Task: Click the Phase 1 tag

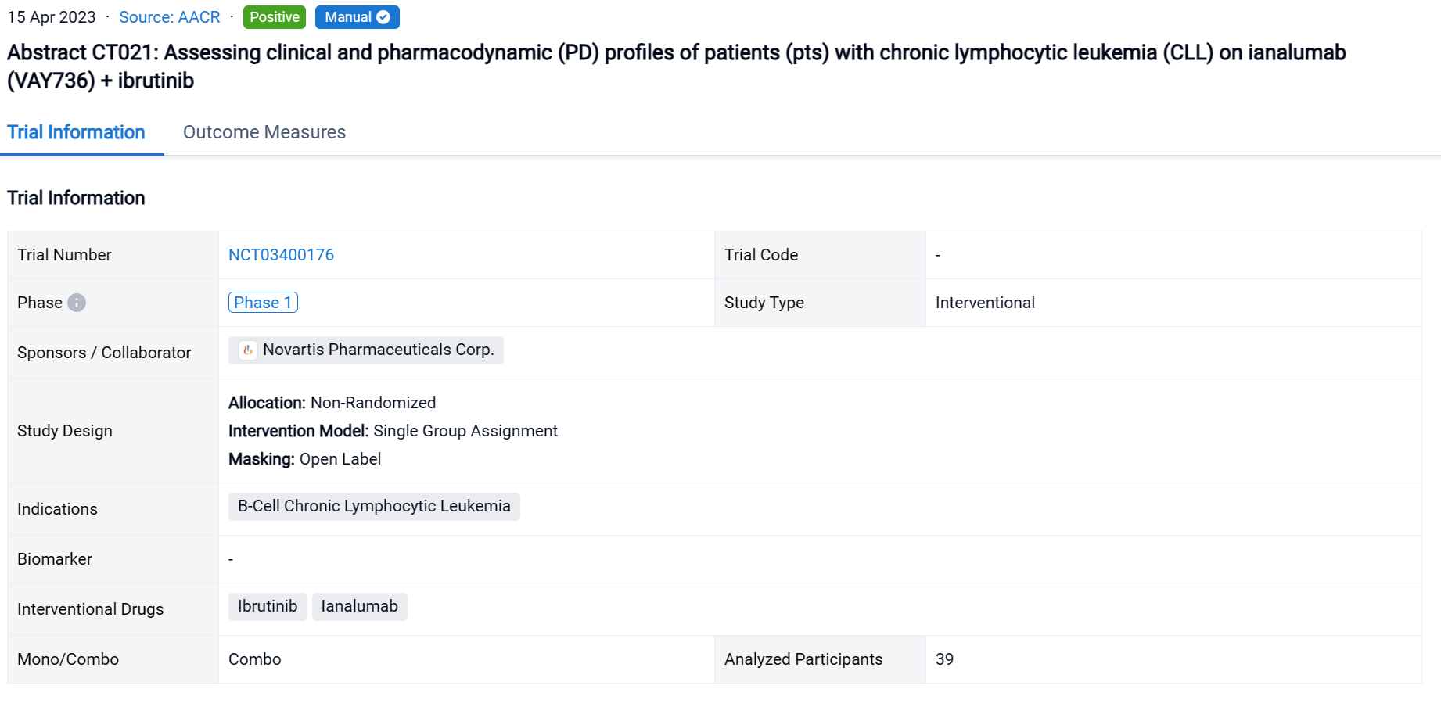Action: pos(263,303)
